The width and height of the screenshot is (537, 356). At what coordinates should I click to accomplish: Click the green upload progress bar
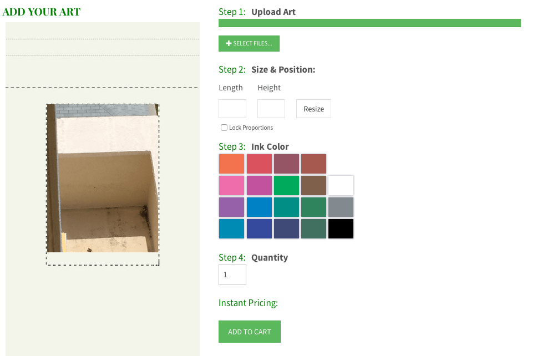(369, 23)
